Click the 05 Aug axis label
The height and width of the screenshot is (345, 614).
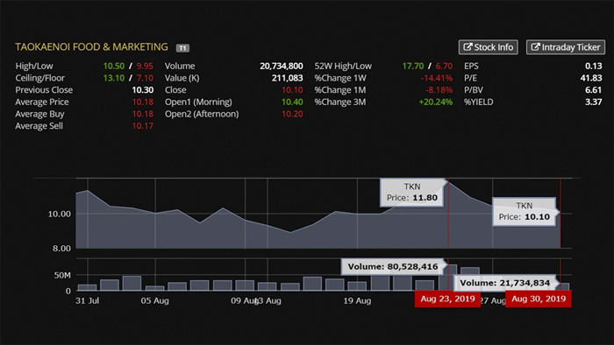click(x=155, y=301)
